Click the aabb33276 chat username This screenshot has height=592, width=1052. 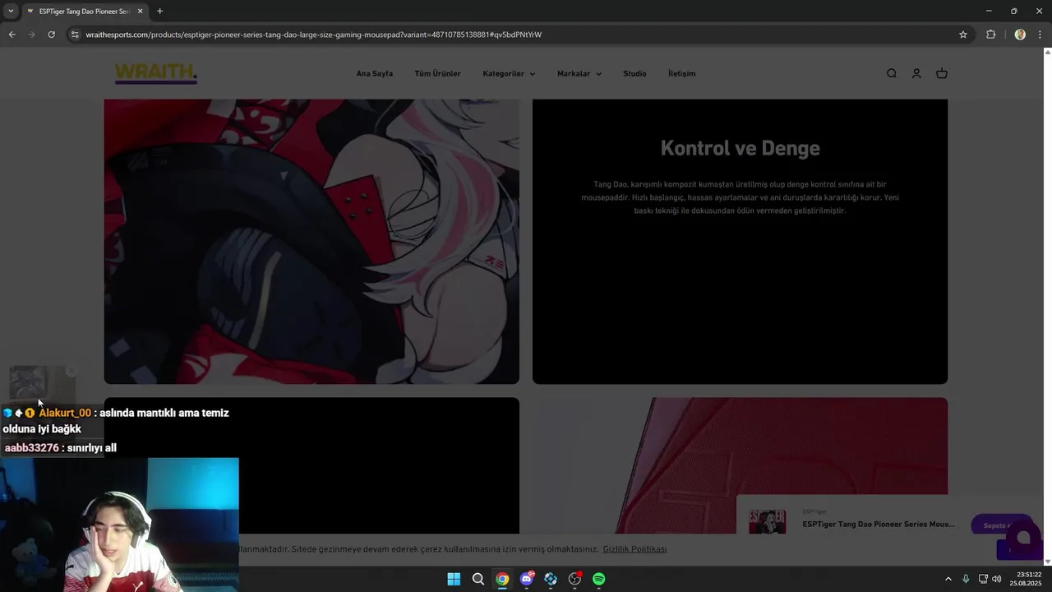(x=31, y=448)
